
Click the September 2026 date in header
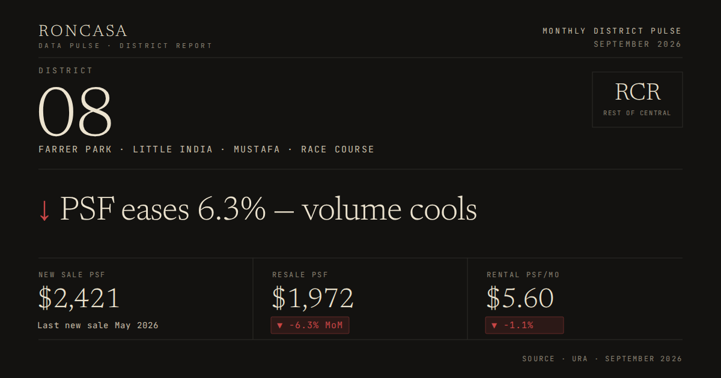(x=638, y=44)
